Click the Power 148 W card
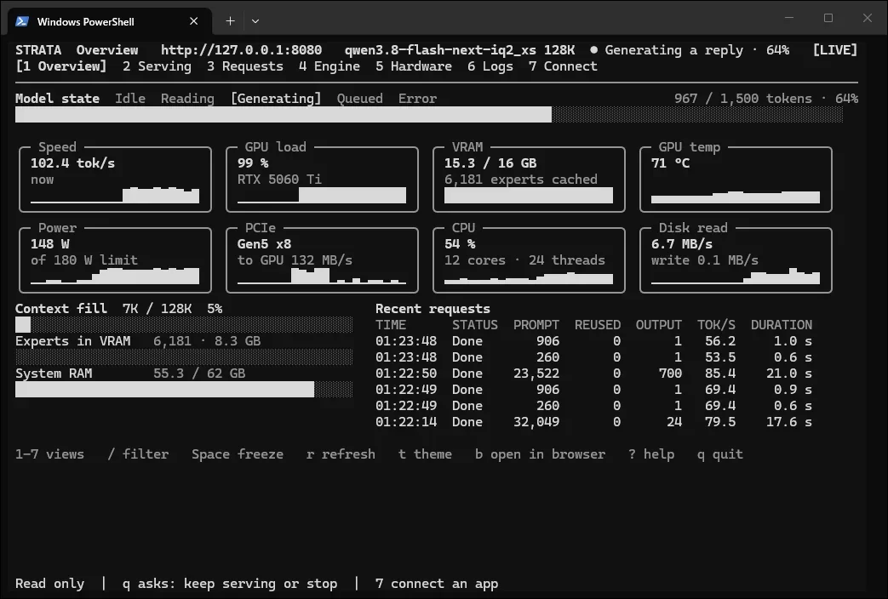The image size is (888, 599). tap(115, 260)
